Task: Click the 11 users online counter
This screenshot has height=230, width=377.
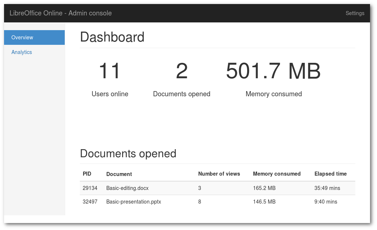Action: coord(110,71)
